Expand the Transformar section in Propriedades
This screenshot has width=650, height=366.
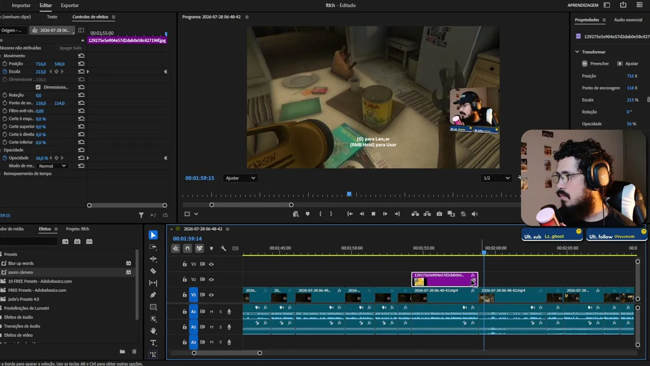point(577,52)
